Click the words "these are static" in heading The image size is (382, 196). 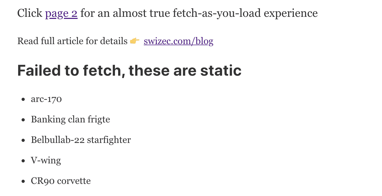pyautogui.click(x=185, y=70)
